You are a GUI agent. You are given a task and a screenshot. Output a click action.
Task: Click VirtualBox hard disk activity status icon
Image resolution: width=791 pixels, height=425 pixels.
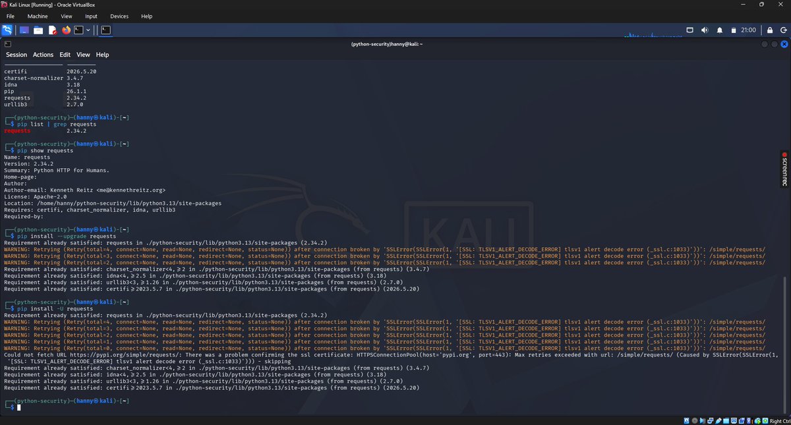coord(686,421)
